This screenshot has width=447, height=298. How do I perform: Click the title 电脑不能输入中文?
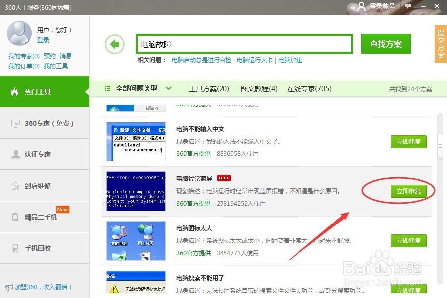tap(200, 129)
